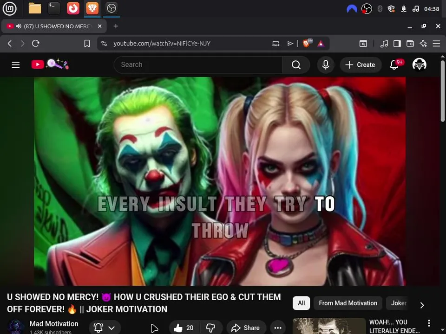Open a new browser tab

pyautogui.click(x=116, y=26)
